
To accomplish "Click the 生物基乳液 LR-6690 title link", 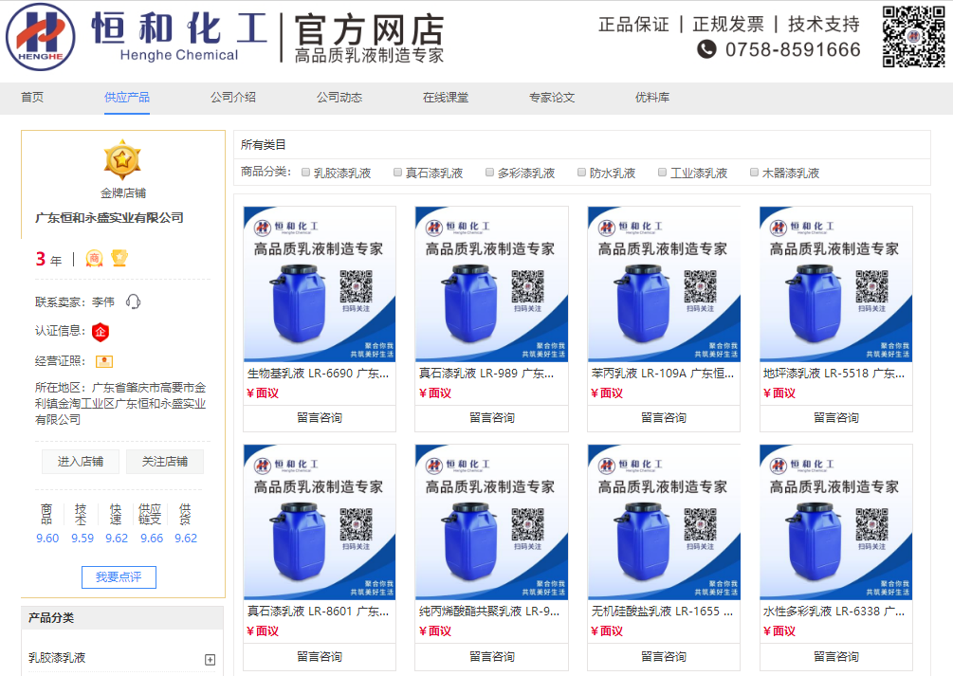I will point(318,374).
